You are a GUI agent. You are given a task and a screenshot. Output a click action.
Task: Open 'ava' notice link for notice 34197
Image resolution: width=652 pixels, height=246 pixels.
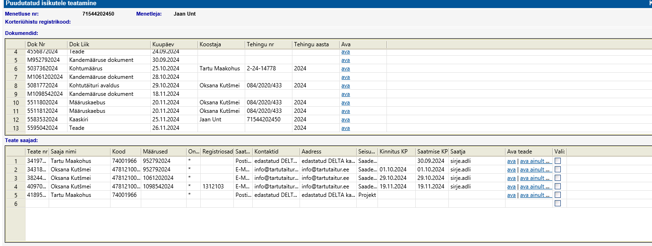point(511,161)
